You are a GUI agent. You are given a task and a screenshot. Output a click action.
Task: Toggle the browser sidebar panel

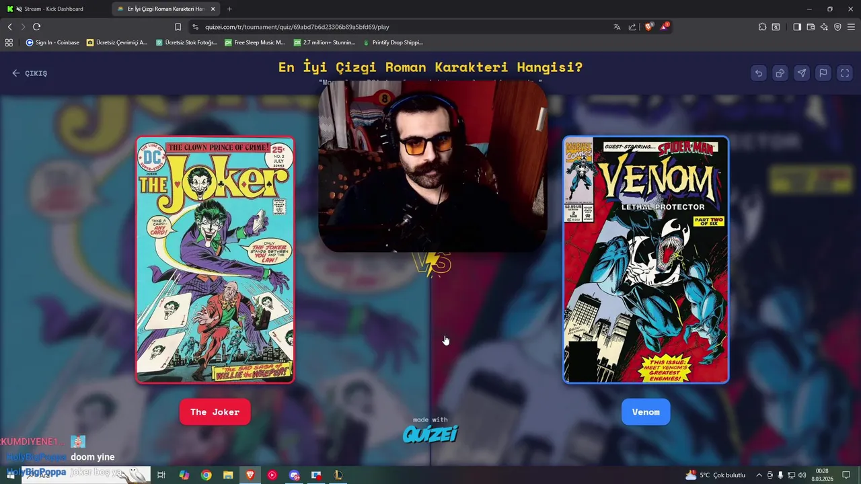797,27
